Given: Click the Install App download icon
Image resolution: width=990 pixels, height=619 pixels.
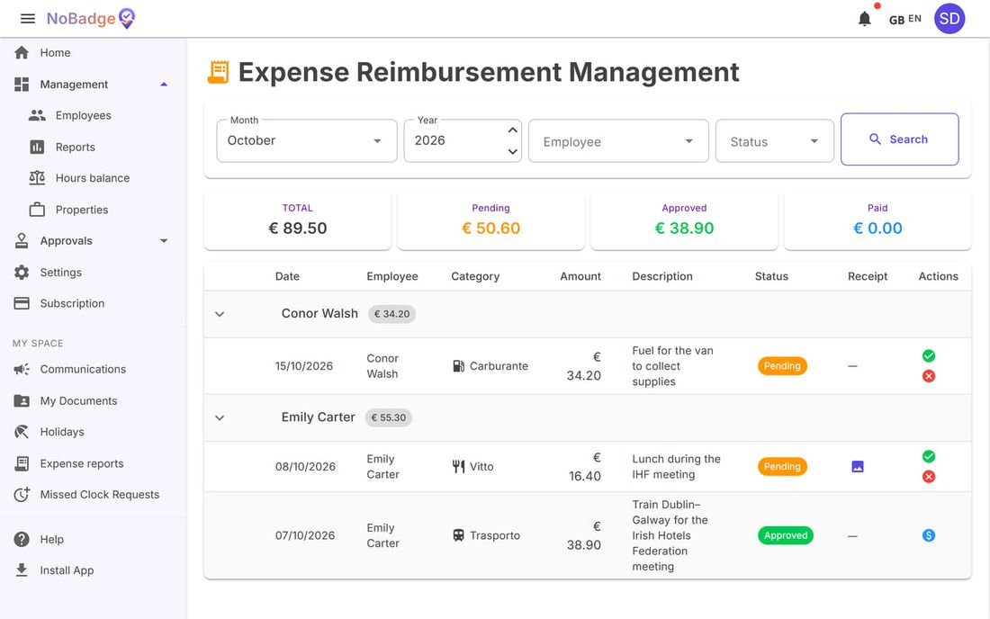Looking at the screenshot, I should 22,570.
